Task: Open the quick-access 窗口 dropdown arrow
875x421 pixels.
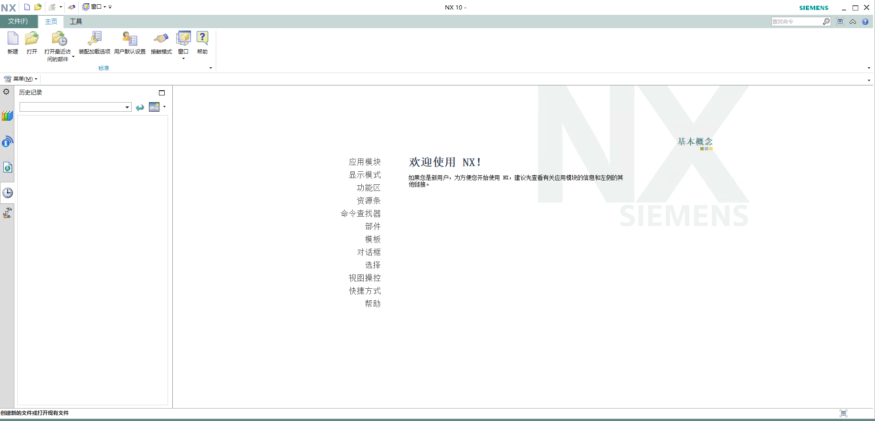Action: pyautogui.click(x=105, y=7)
